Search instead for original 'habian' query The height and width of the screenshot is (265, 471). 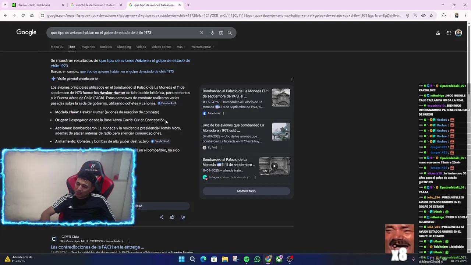coord(127,71)
